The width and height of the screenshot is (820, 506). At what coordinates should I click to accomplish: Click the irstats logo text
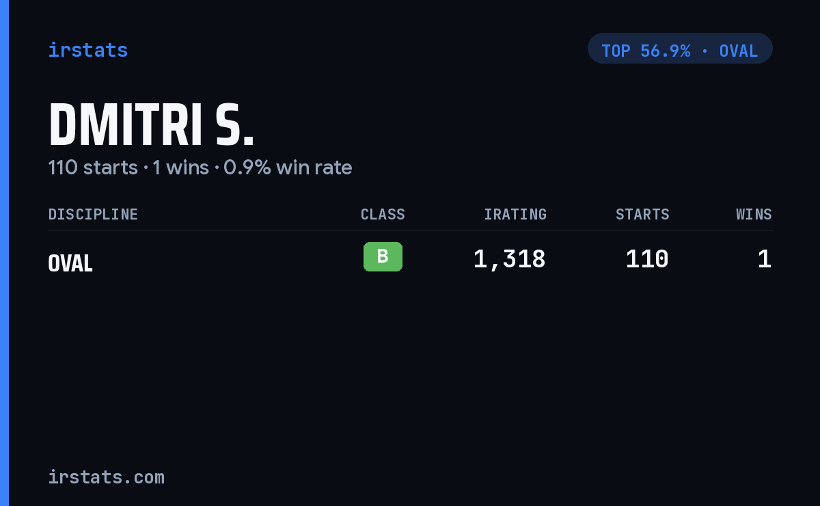point(88,50)
